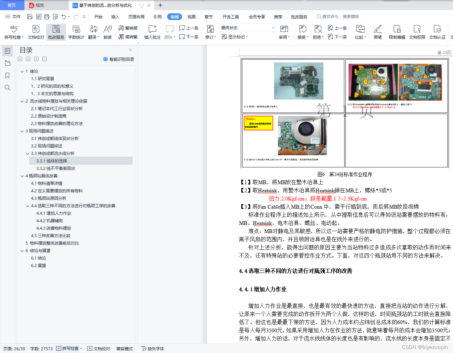This screenshot has height=353, width=453.
Task: Jump to outline item '6.2 展望'
Action: point(38,266)
